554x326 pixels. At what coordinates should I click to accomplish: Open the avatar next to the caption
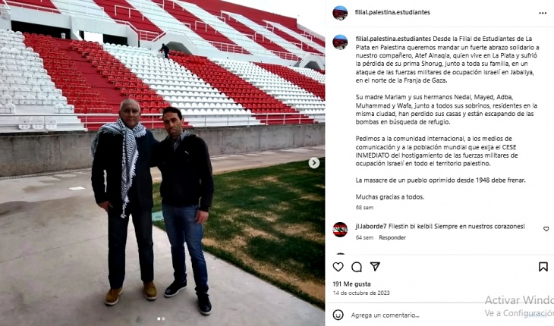tap(340, 42)
